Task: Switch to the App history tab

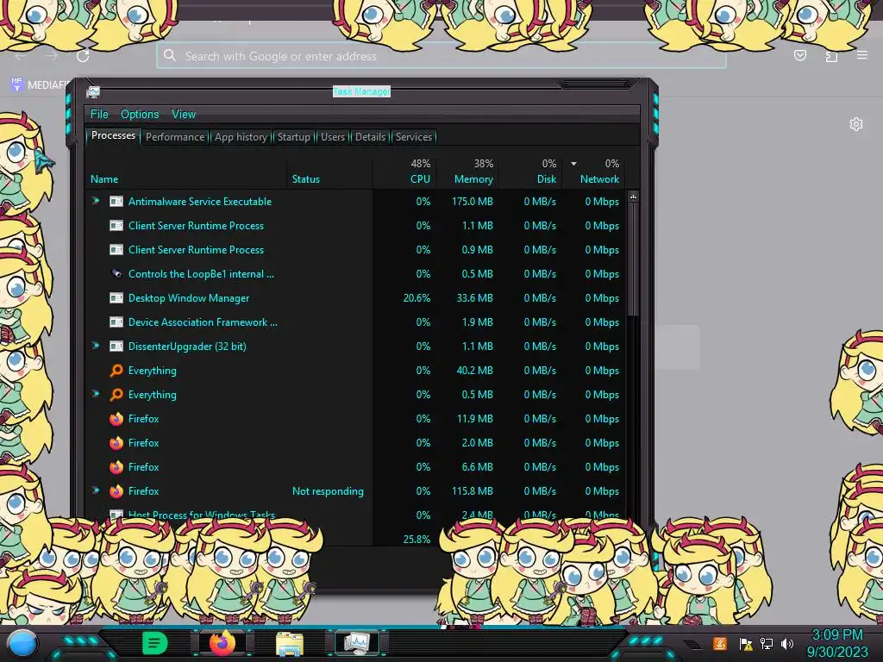Action: click(241, 137)
